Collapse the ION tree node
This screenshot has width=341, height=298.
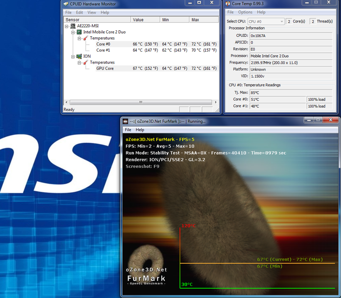click(x=73, y=57)
